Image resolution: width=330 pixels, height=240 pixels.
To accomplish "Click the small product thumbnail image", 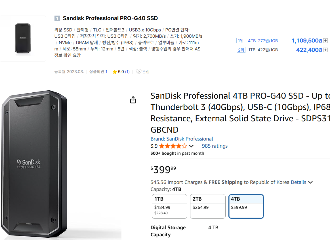I will pos(23,39).
